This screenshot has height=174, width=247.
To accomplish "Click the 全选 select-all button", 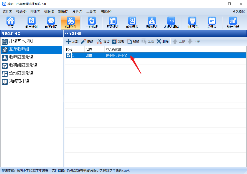I will click(x=148, y=41).
